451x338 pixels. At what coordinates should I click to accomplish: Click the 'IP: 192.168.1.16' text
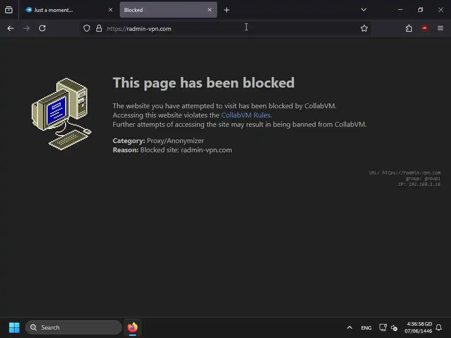(x=419, y=184)
